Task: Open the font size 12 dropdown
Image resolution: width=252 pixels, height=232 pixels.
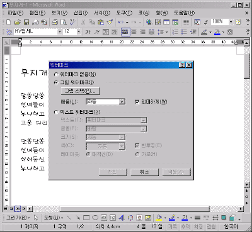Action: 79,32
